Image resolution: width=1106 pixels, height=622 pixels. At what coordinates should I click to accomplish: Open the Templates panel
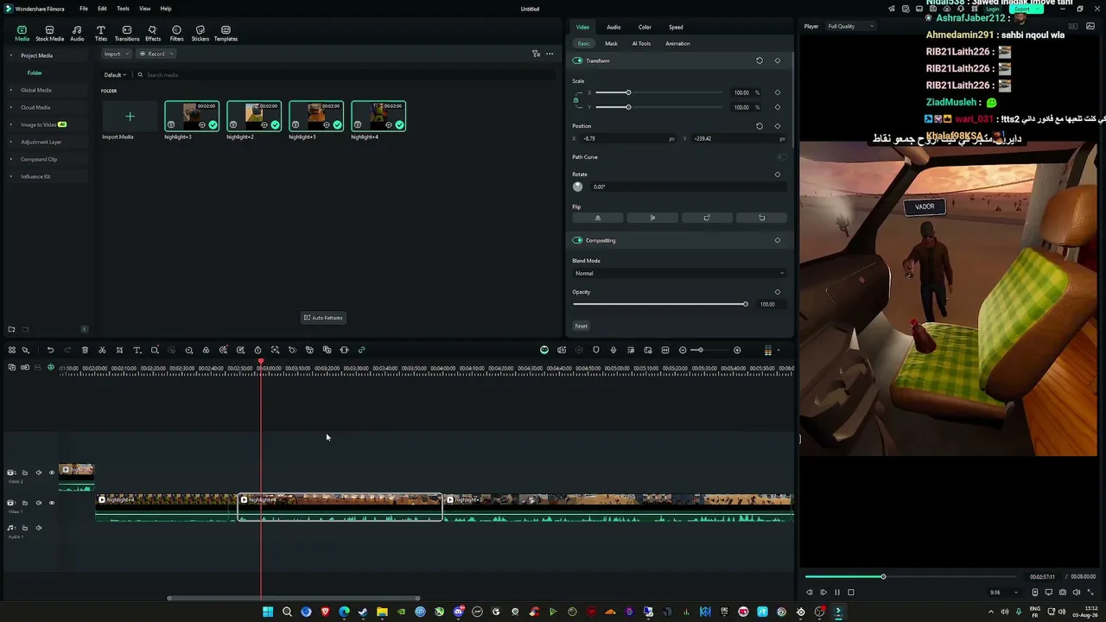pyautogui.click(x=226, y=33)
